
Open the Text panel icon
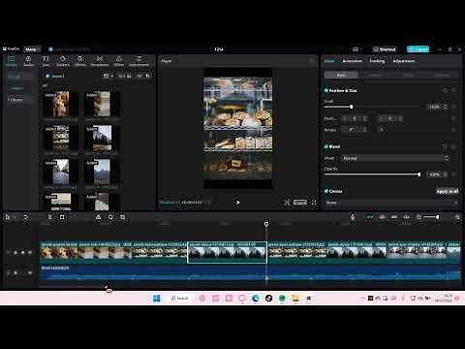46,60
